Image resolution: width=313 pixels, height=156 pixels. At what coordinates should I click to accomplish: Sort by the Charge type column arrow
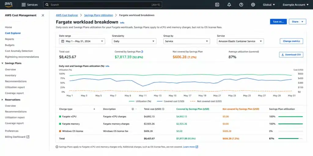click(x=94, y=109)
